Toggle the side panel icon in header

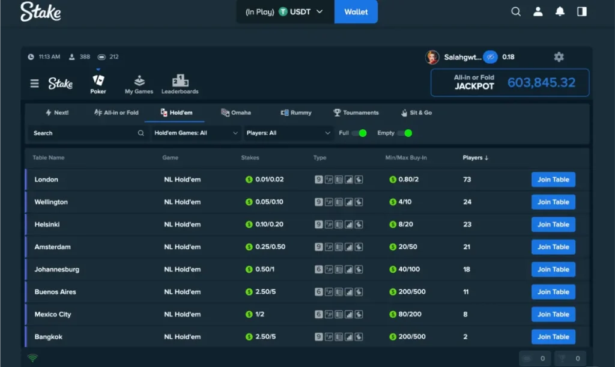(581, 12)
